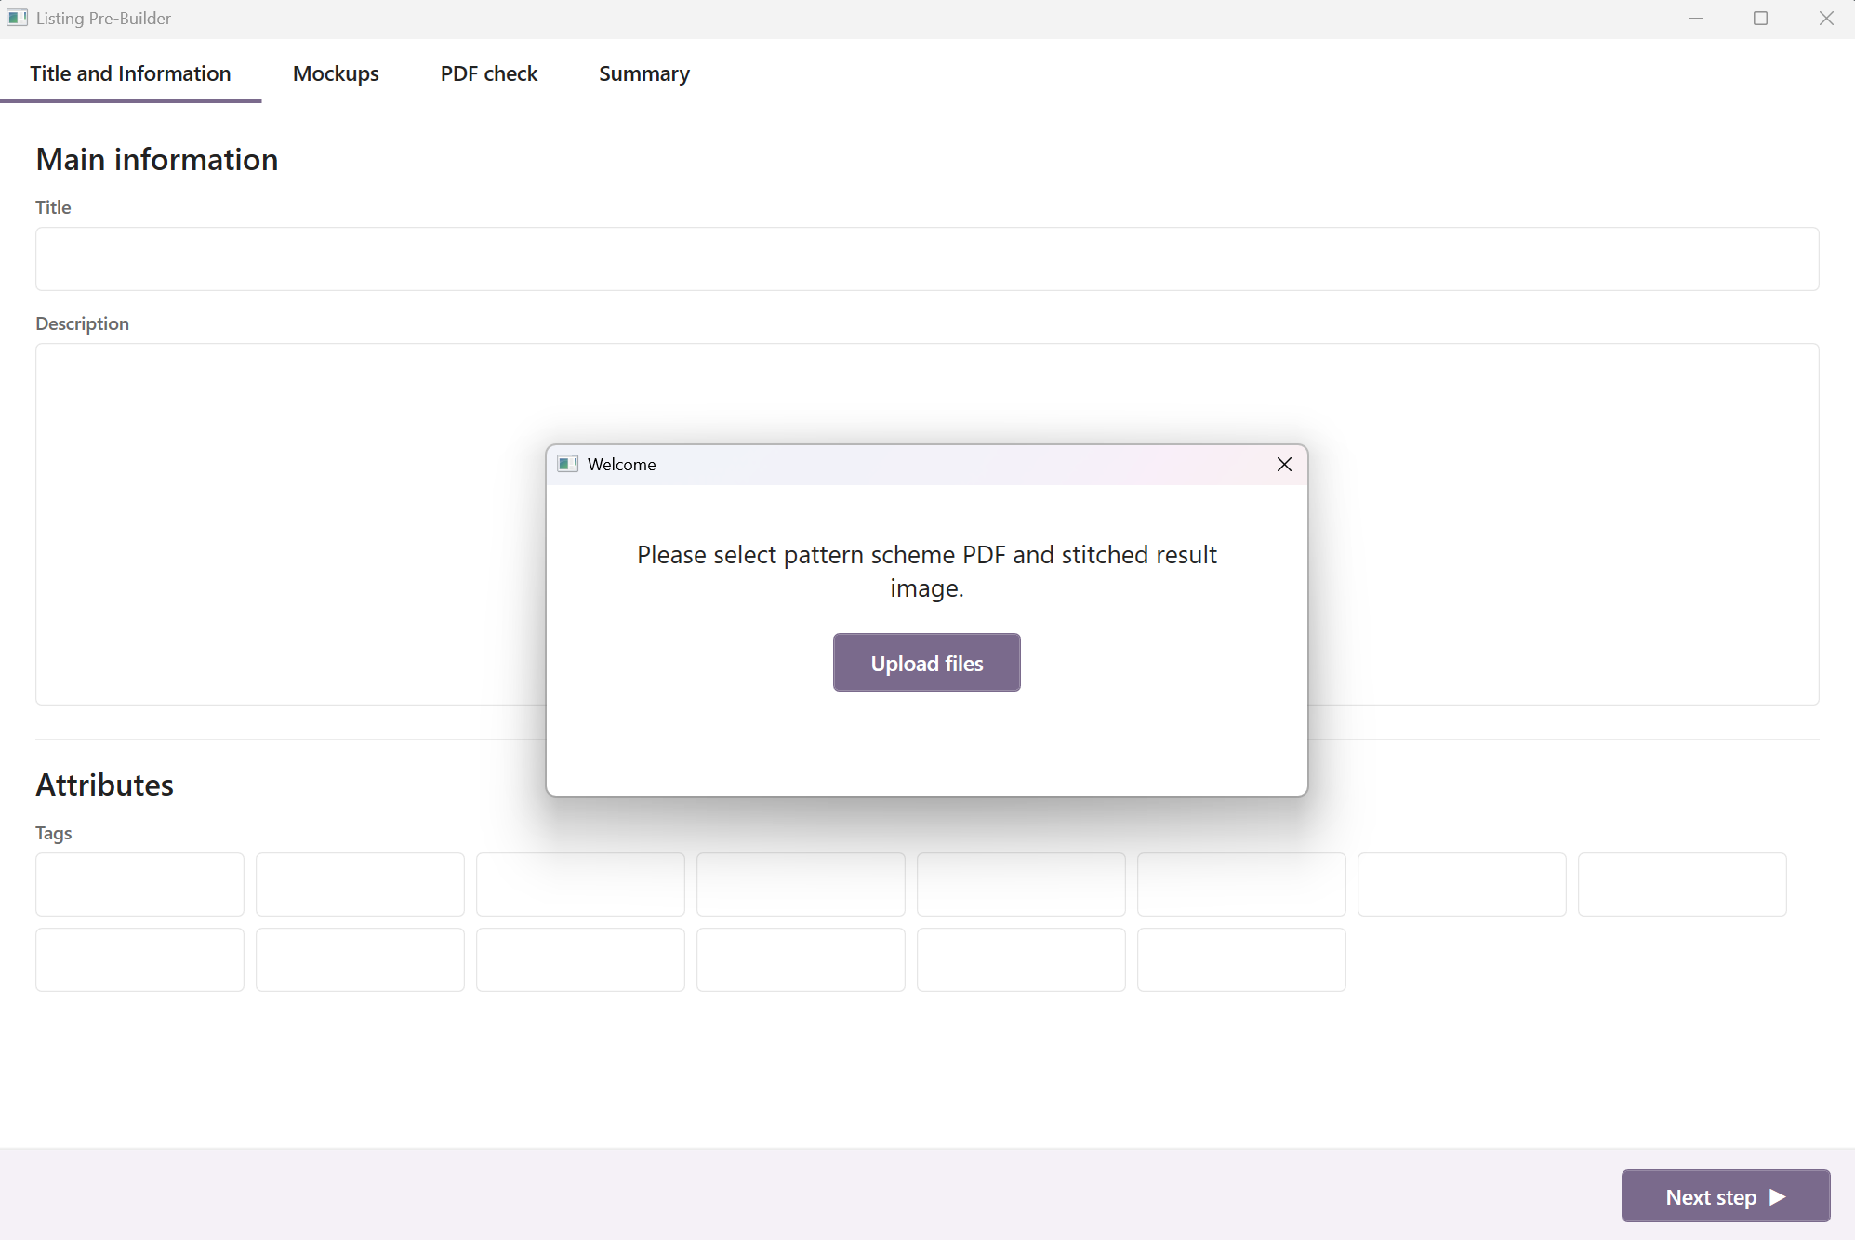1855x1240 pixels.
Task: Open the Summary tab
Action: (x=643, y=73)
